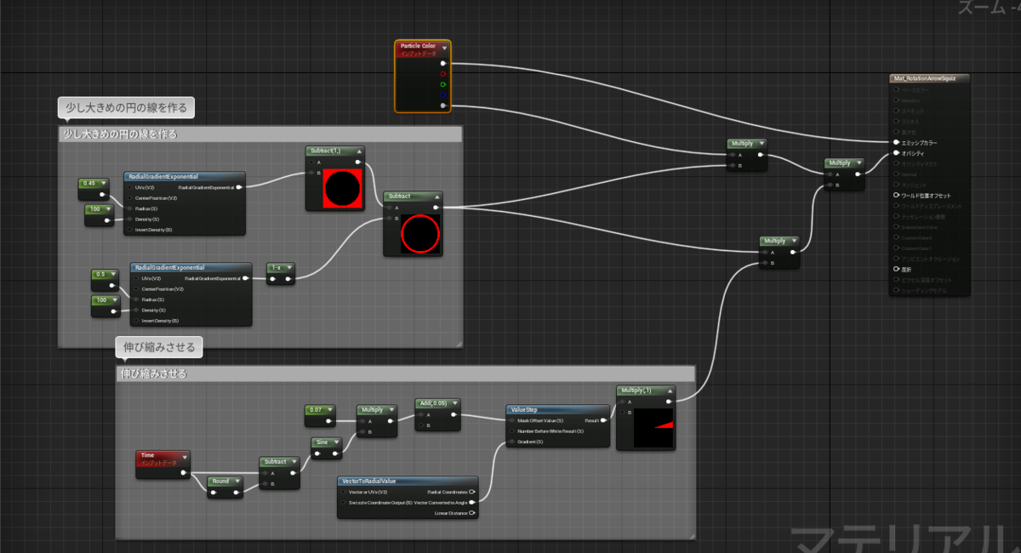Click the Sine node output pin
Image resolution: width=1021 pixels, height=553 pixels.
click(x=334, y=453)
